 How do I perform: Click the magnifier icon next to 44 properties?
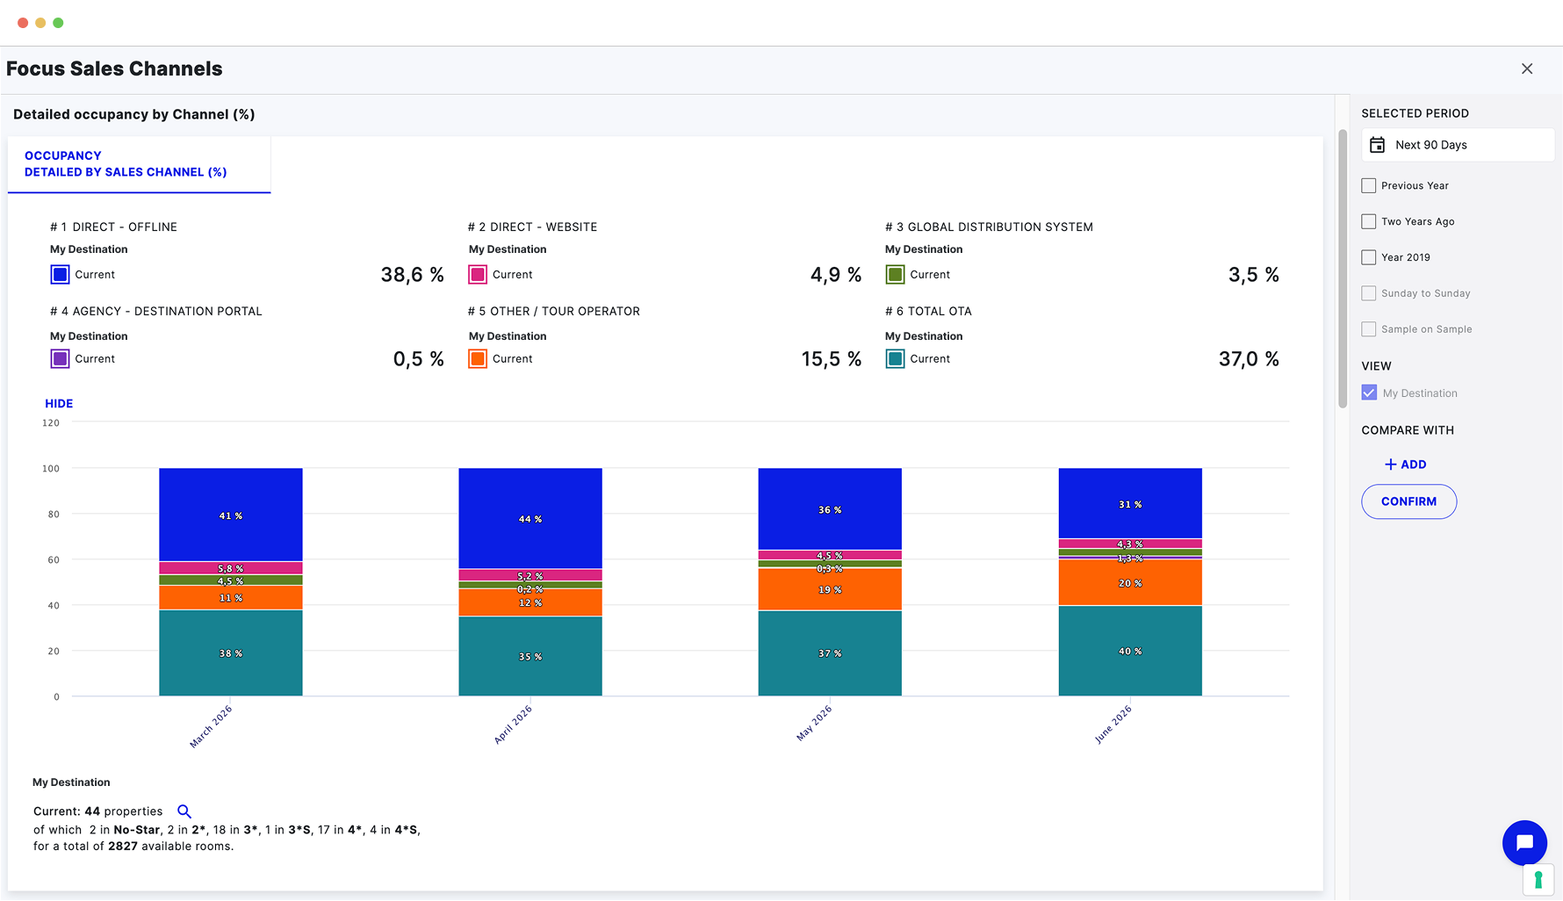(x=184, y=811)
